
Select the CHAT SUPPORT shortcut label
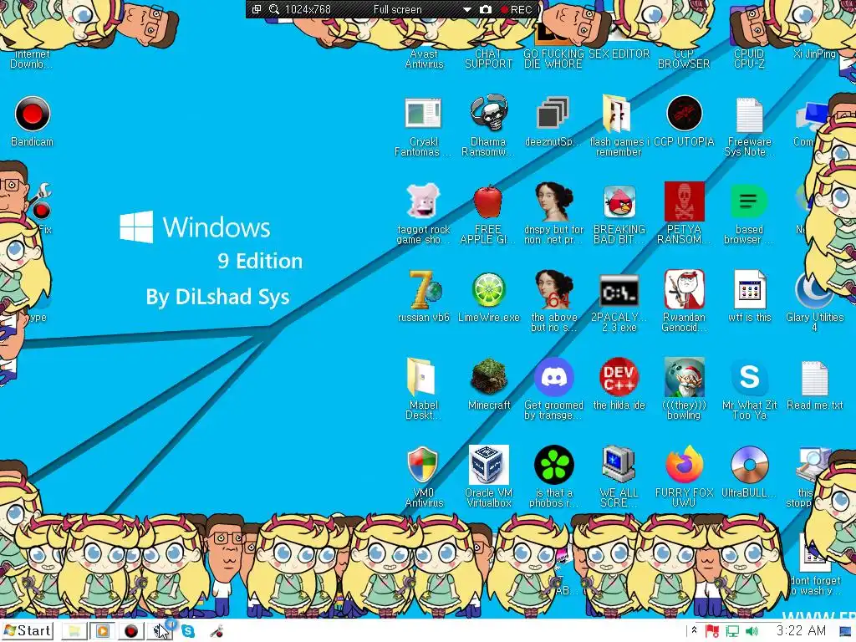pyautogui.click(x=488, y=59)
